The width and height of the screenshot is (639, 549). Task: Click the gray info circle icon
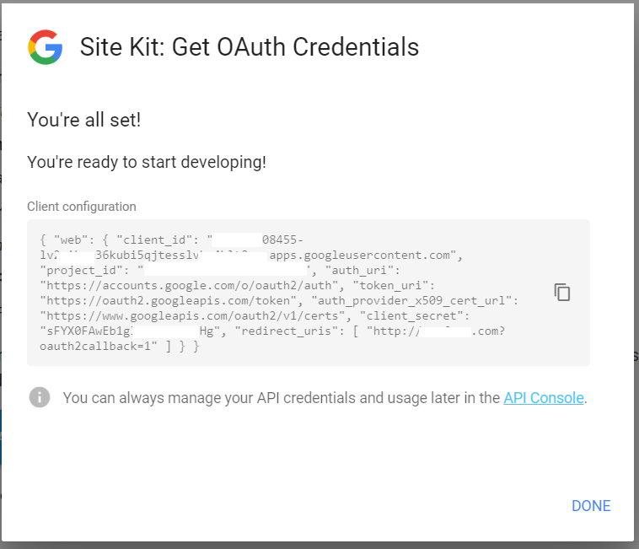(x=39, y=397)
